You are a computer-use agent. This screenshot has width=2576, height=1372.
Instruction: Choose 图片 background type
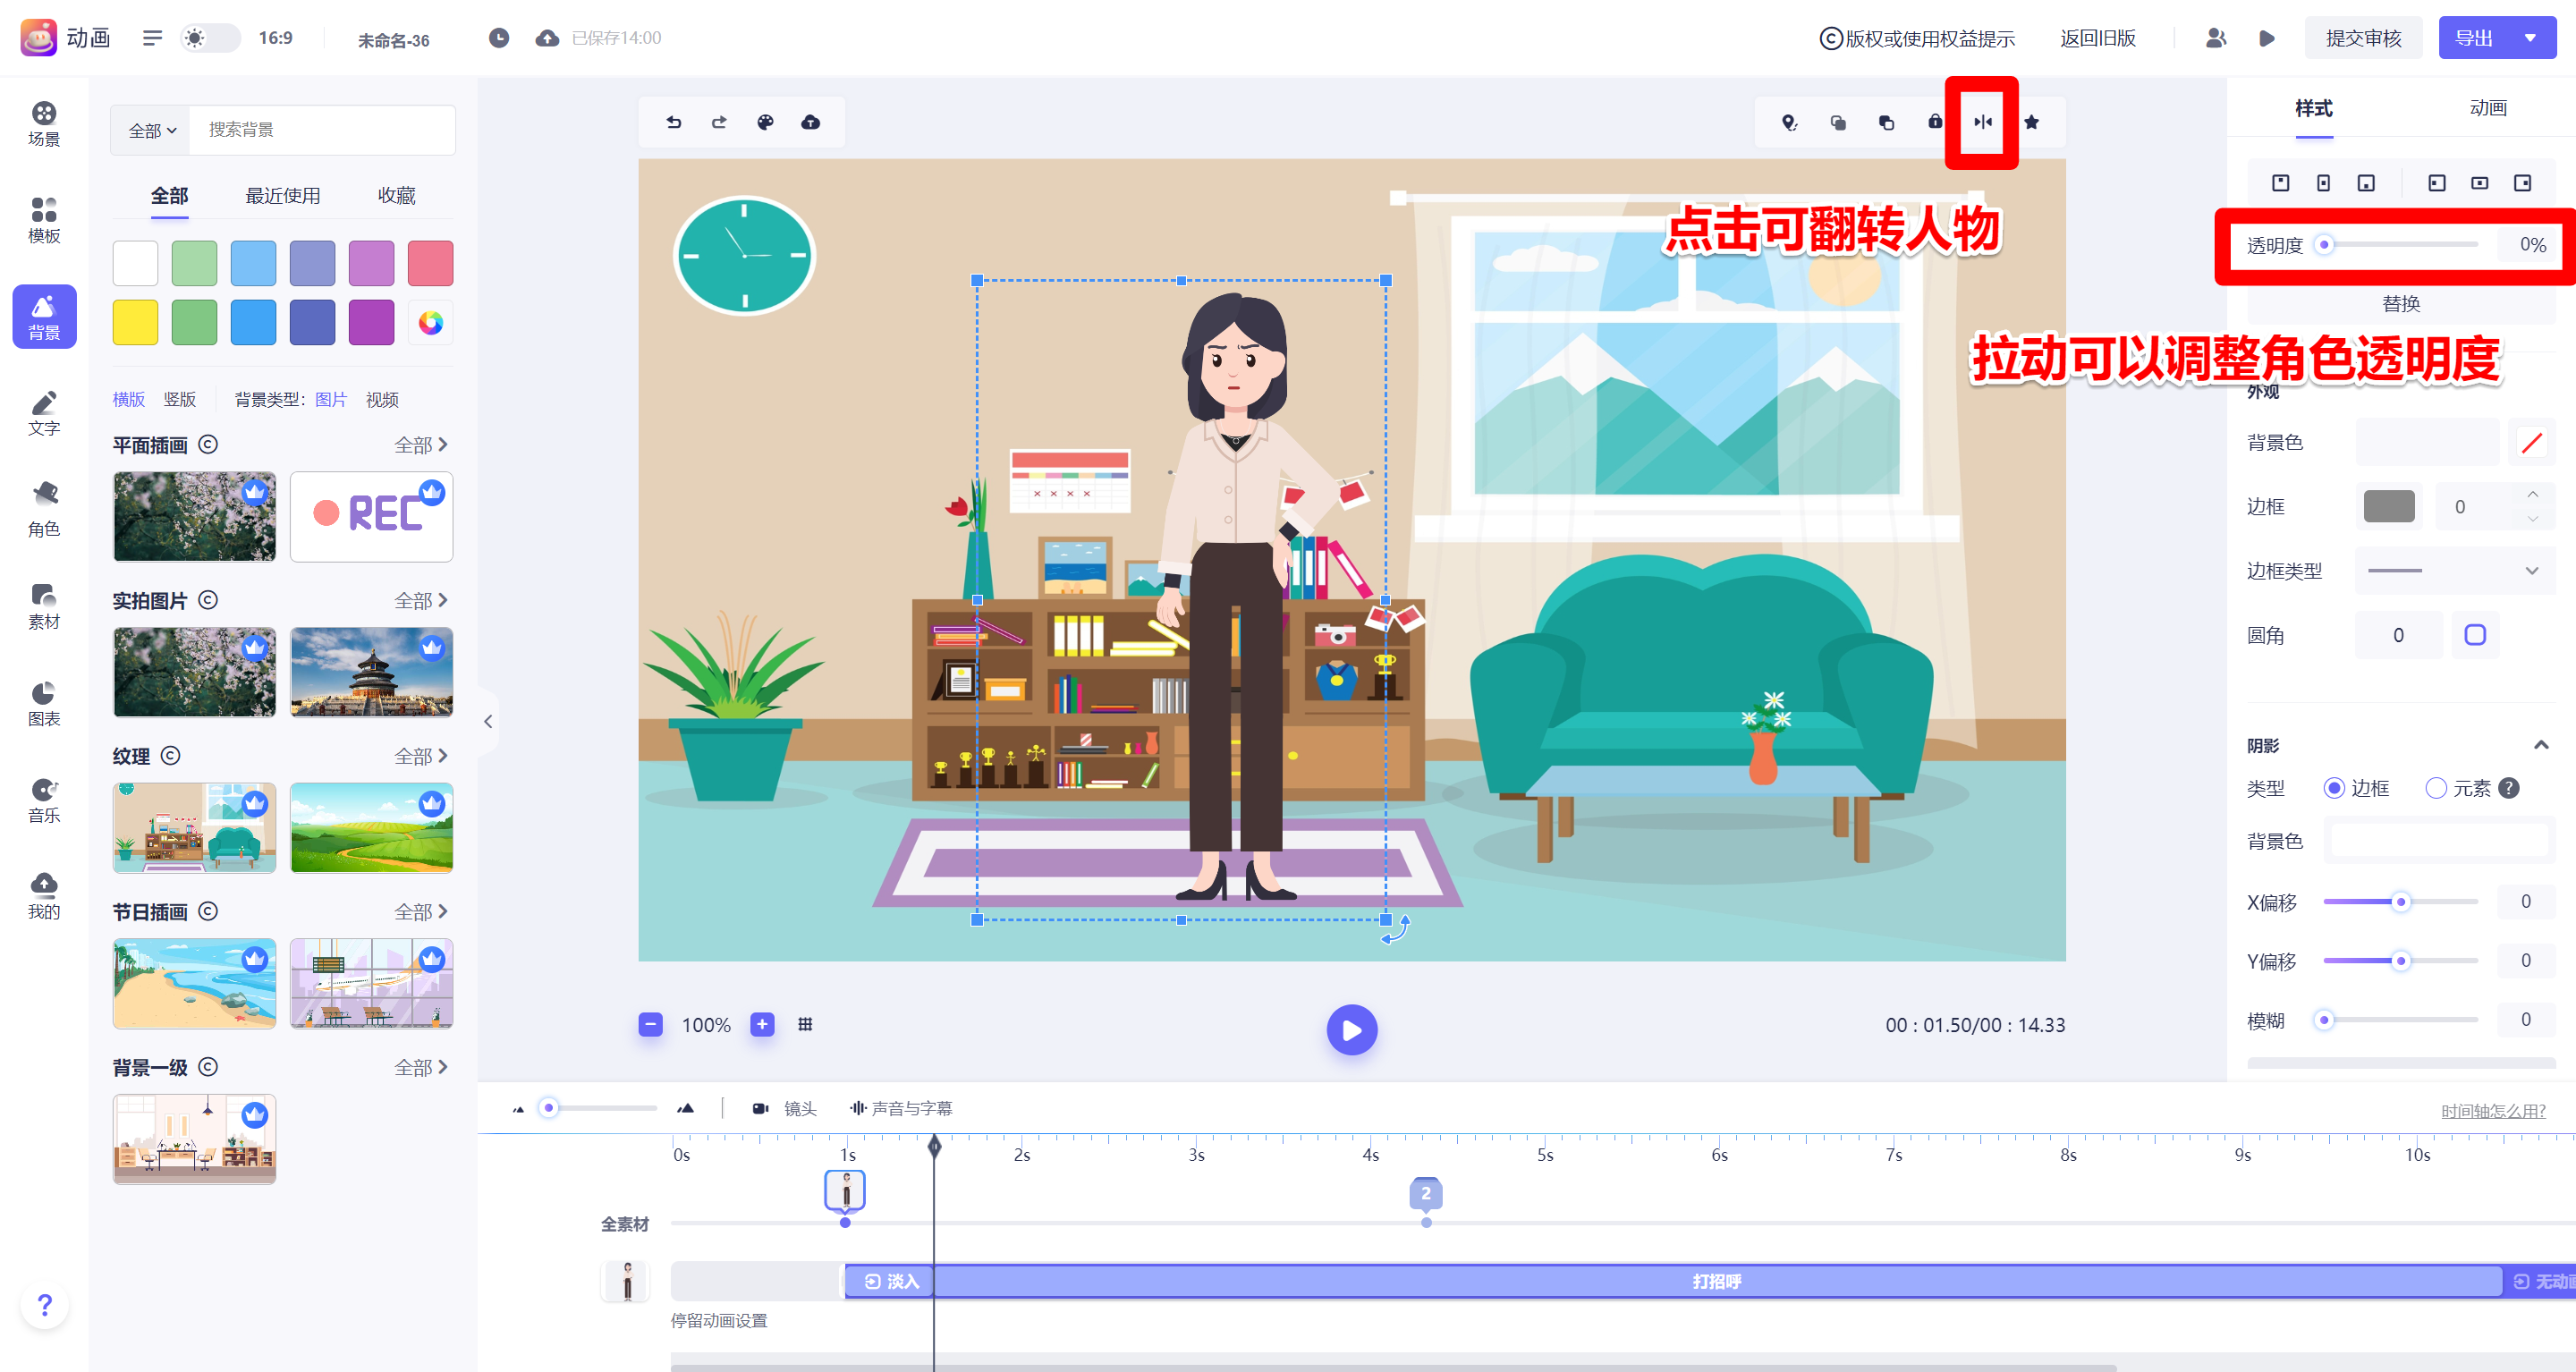331,399
